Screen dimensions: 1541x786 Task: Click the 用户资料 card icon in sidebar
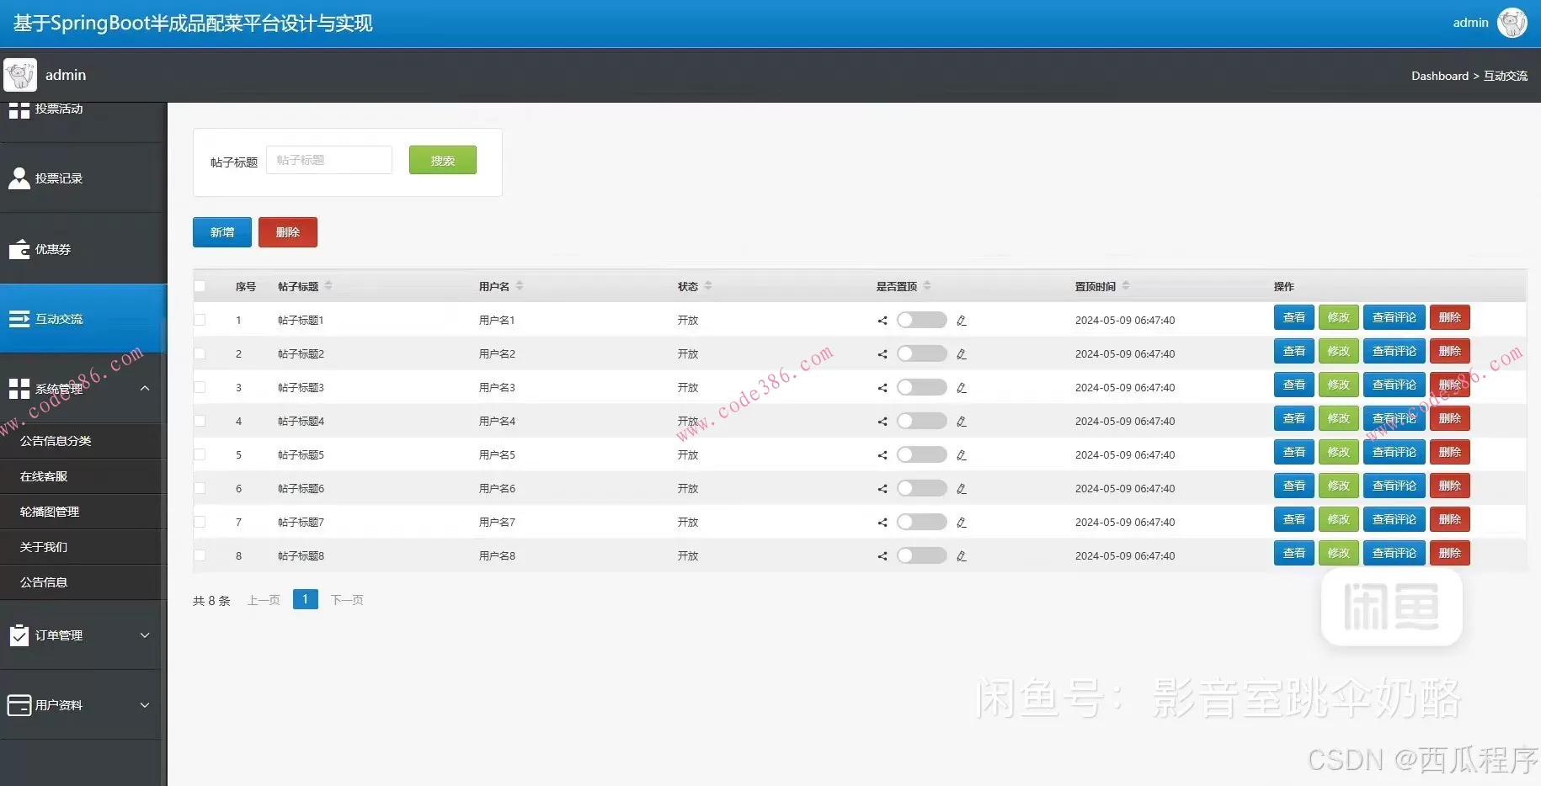[19, 705]
